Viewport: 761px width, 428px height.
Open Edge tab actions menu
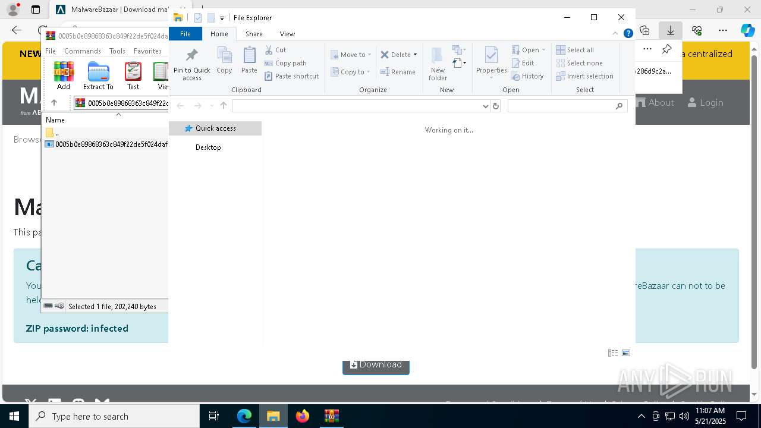pyautogui.click(x=36, y=10)
